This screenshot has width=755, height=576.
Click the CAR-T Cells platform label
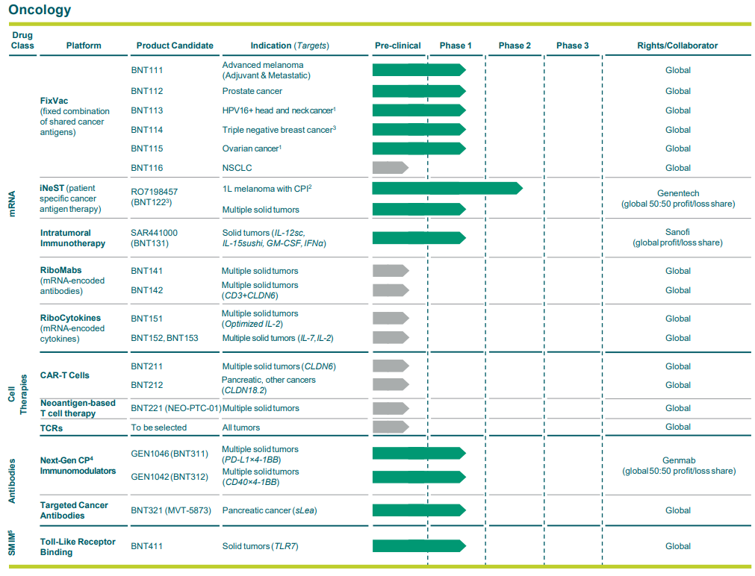pyautogui.click(x=64, y=375)
